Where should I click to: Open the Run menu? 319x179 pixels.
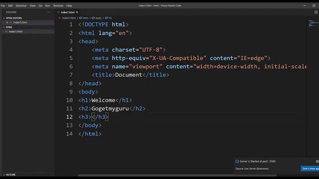coord(48,5)
